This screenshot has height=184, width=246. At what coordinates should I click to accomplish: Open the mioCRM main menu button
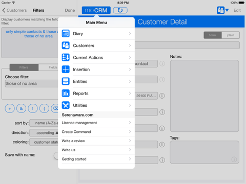click(96, 10)
